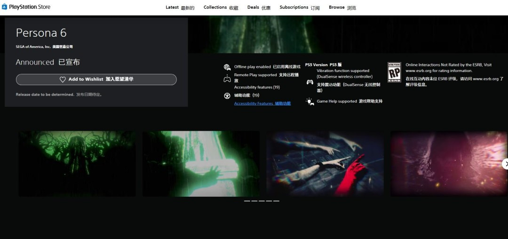508x239 pixels.
Task: Open the Browse menu
Action: [342, 8]
